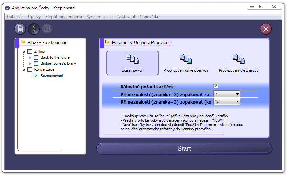The image size is (287, 175).
Task: Open the Synchronizace menu
Action: point(100,17)
